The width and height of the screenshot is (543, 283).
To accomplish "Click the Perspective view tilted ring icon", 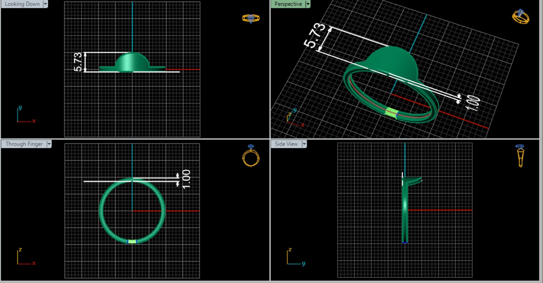I will point(520,17).
